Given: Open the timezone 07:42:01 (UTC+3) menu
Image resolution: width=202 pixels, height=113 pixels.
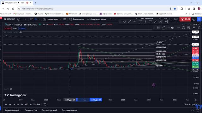Looking at the screenshot, I should pyautogui.click(x=191, y=105).
